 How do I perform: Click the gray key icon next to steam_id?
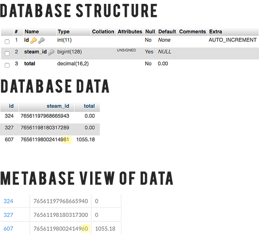tap(51, 52)
